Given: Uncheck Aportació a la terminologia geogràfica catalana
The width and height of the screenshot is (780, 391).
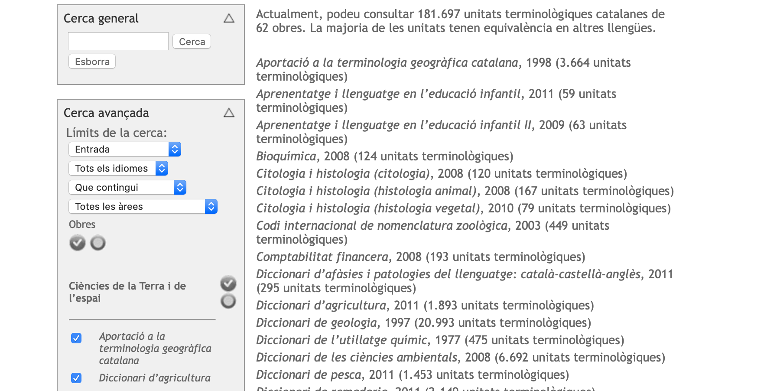Looking at the screenshot, I should (x=76, y=338).
